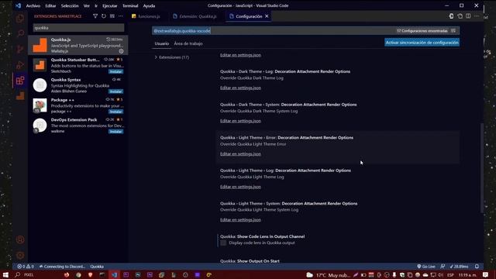
Task: Open the Selección menu
Action: pos(70,5)
